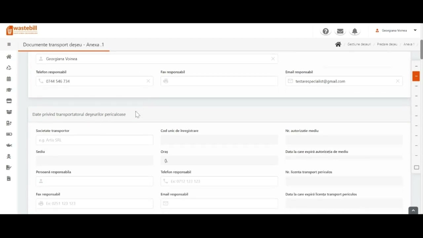Open the help question mark icon

[326, 31]
